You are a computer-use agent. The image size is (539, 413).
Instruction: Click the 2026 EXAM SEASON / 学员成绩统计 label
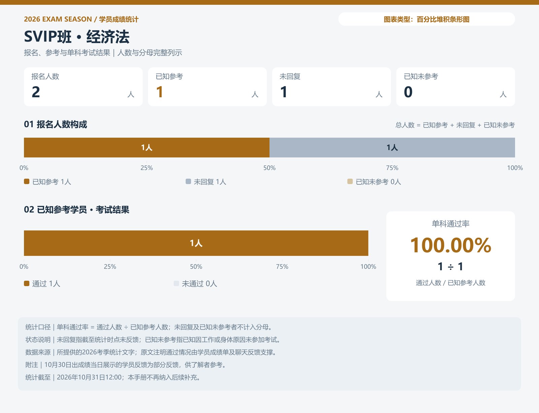pos(81,19)
